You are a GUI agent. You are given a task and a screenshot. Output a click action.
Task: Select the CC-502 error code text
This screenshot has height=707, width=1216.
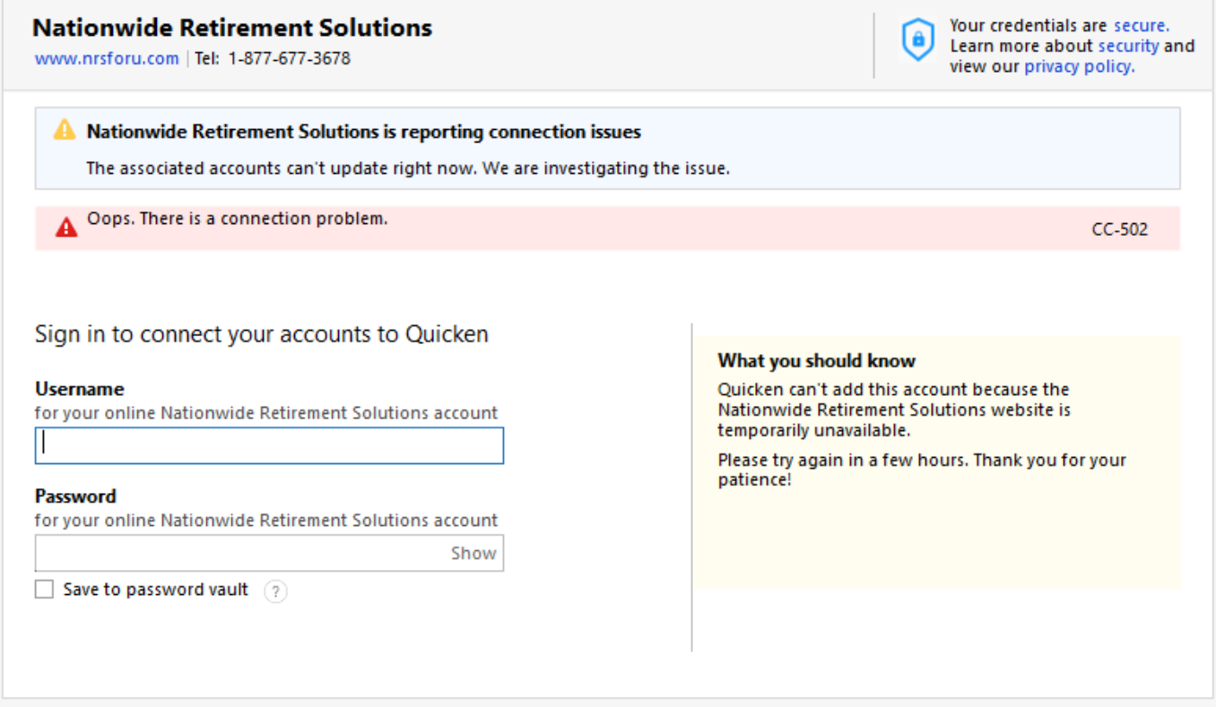point(1119,229)
